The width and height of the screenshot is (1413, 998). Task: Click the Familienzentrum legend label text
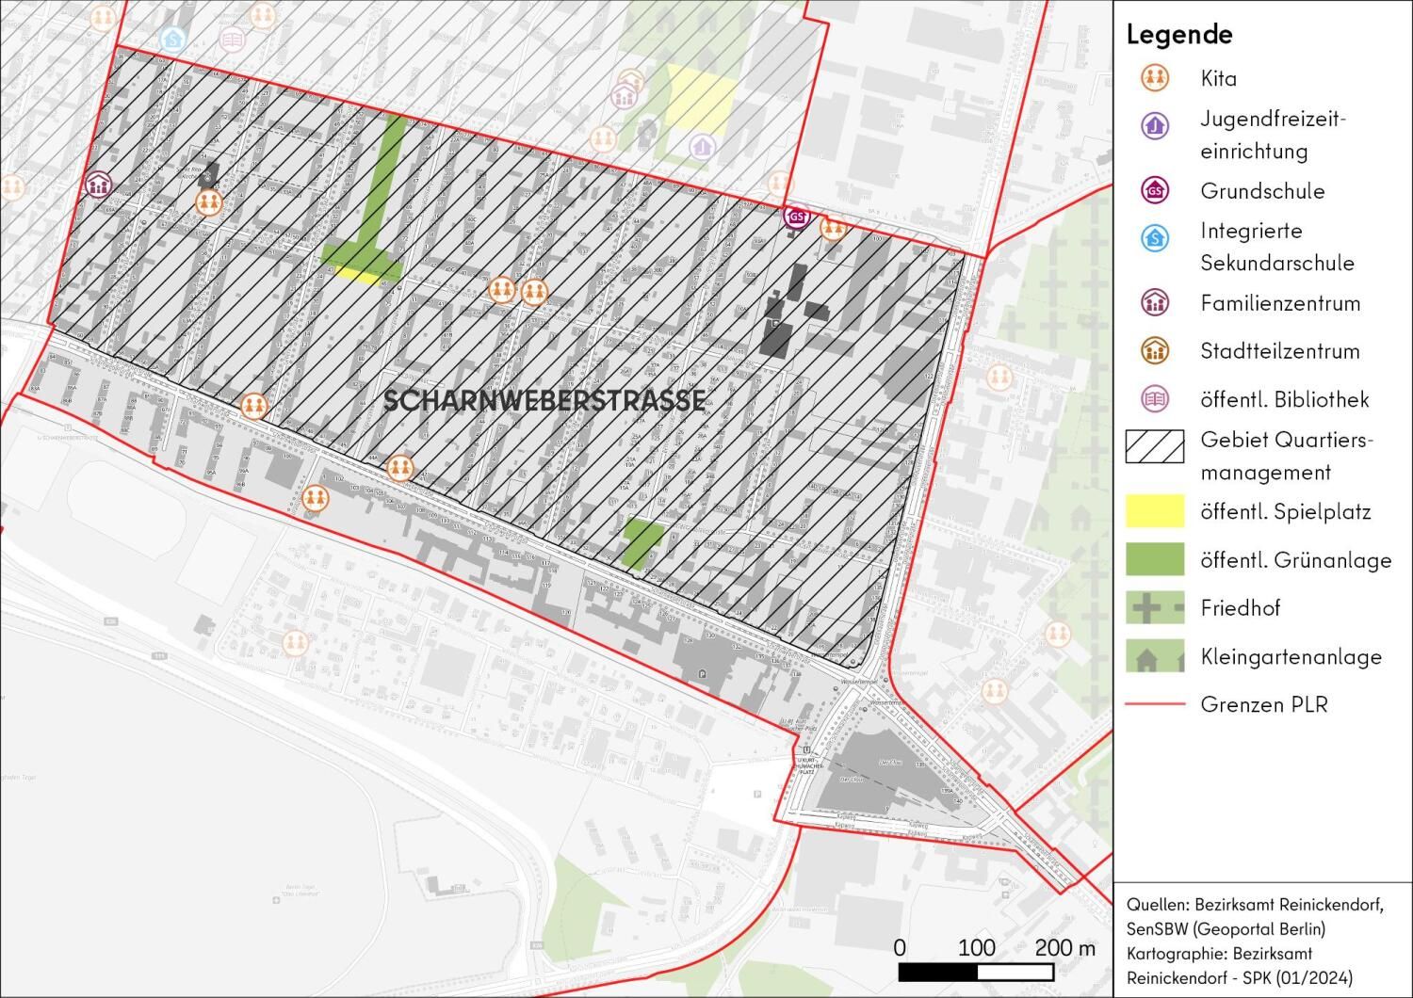click(x=1280, y=303)
